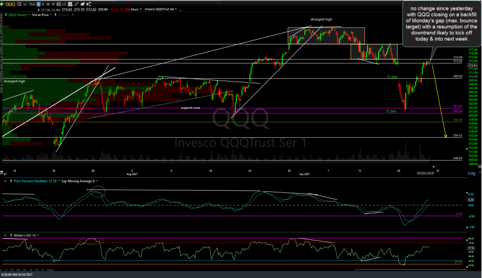Select the 1D date range
The width and height of the screenshot is (482, 278).
tap(42, 270)
